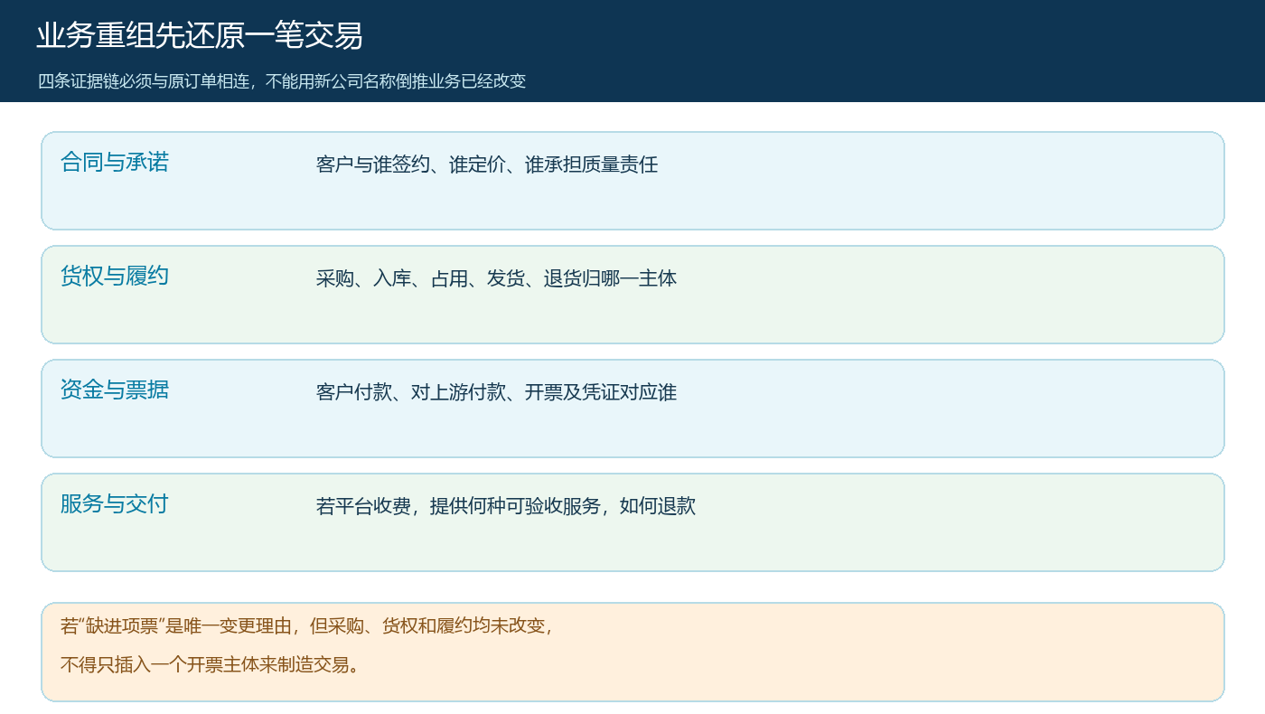
Task: Click the line 不得只插入一个开票主体来制造交易。
Action: [x=211, y=665]
